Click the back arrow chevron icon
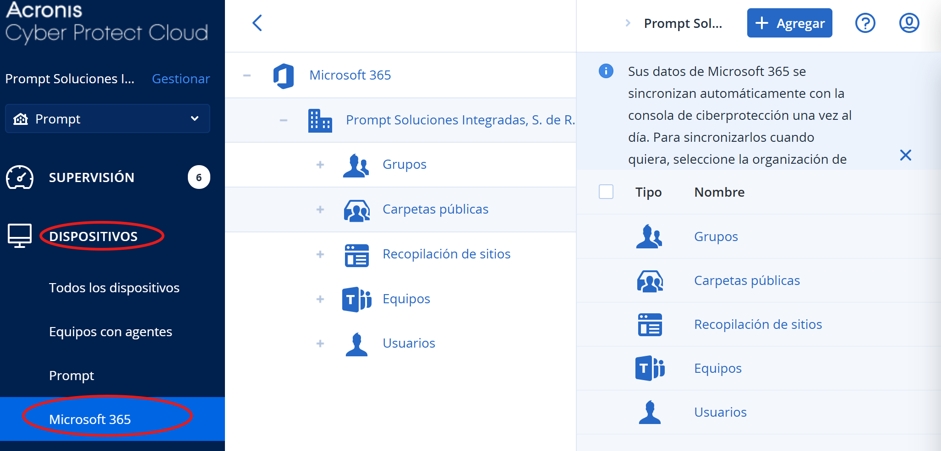 click(x=257, y=23)
